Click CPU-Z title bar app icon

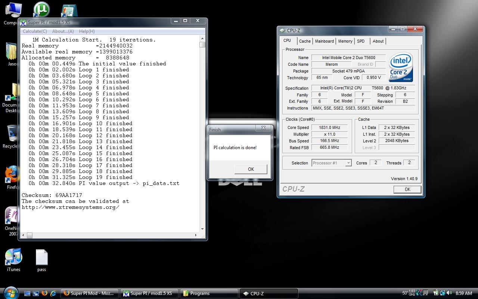[x=282, y=31]
